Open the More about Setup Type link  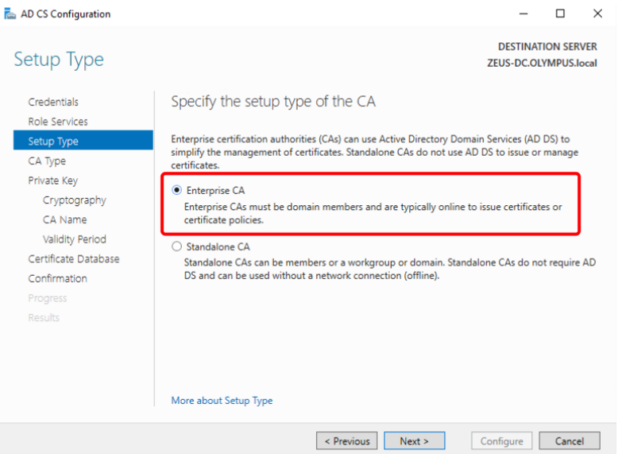click(222, 401)
